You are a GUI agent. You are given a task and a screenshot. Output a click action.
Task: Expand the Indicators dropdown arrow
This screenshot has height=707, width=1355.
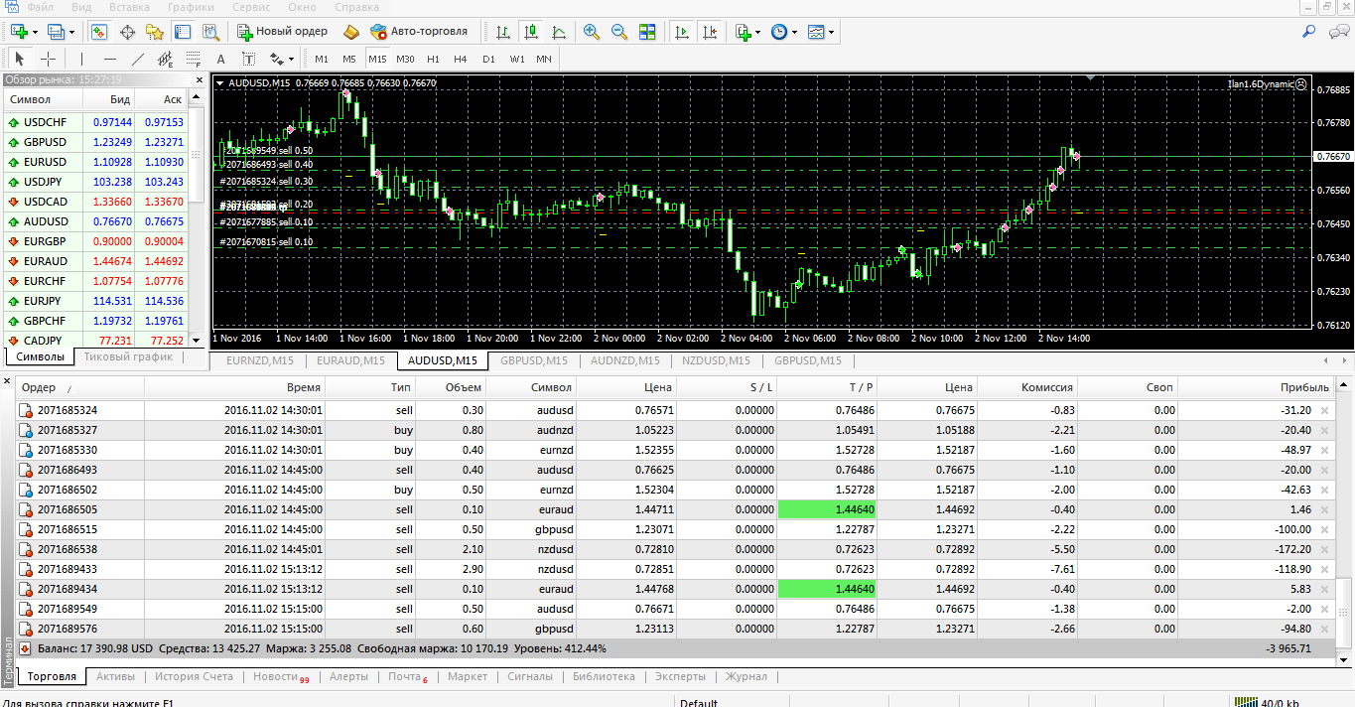[x=758, y=32]
